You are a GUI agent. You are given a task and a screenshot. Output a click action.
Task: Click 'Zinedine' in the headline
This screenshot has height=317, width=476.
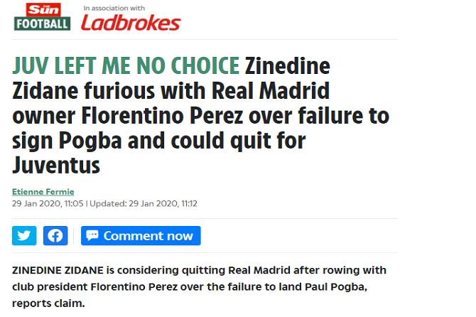(288, 66)
